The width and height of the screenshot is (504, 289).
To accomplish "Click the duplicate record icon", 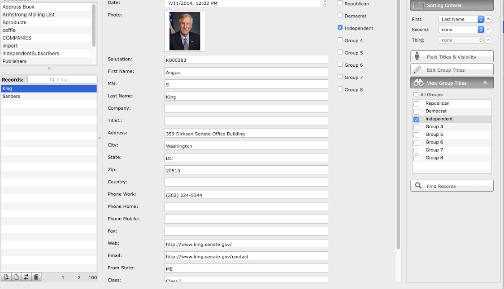I will pos(16,277).
